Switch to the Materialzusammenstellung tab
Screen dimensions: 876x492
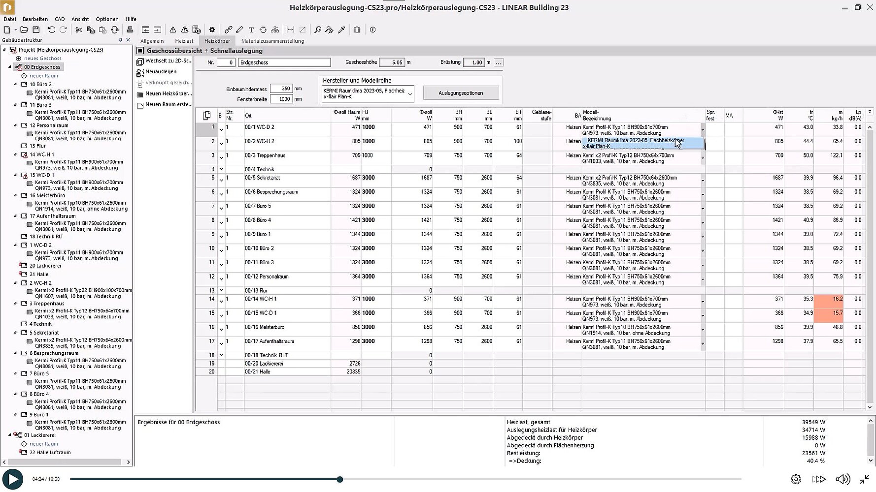pyautogui.click(x=272, y=41)
